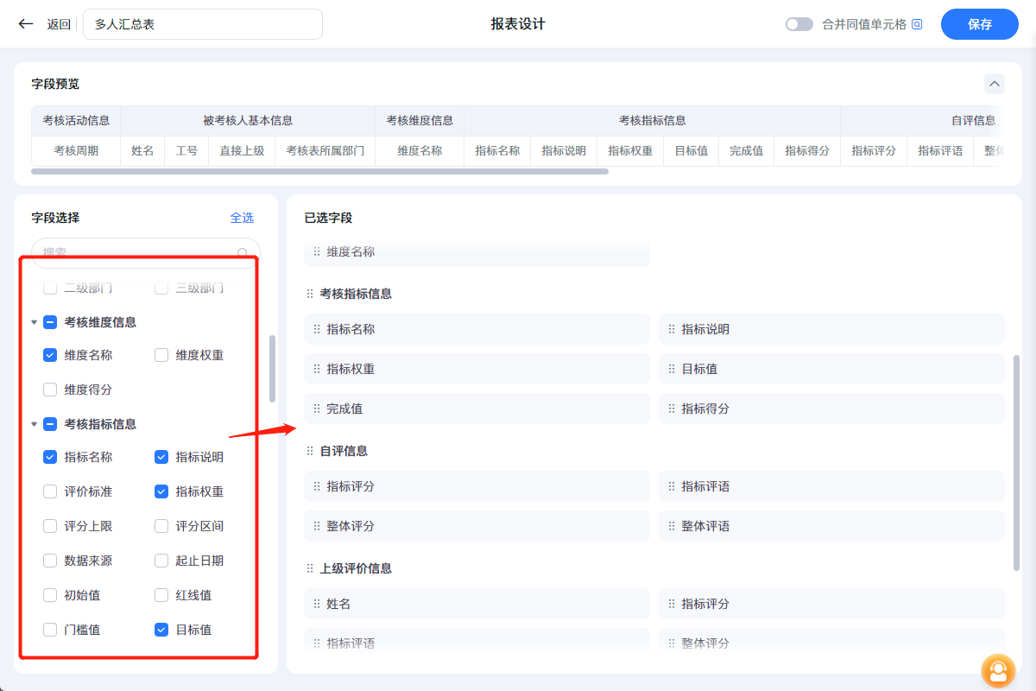
Task: Enable the 评价标准 checkbox
Action: pos(50,491)
